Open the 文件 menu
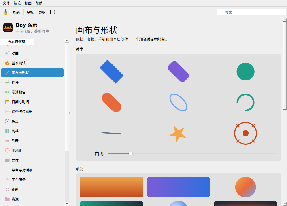287x206 pixels. pos(6,3)
